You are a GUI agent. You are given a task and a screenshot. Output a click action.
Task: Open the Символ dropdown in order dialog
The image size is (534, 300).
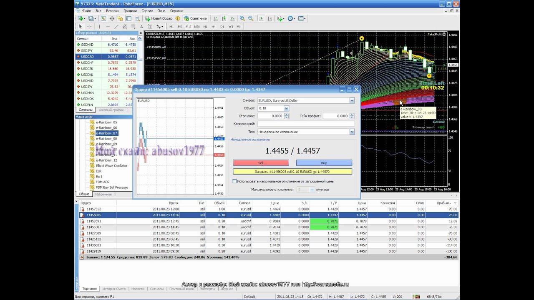coord(352,100)
